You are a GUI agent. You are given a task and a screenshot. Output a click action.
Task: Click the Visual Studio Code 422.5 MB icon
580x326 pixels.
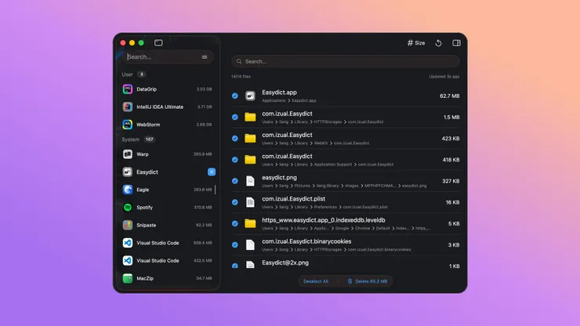pos(128,260)
